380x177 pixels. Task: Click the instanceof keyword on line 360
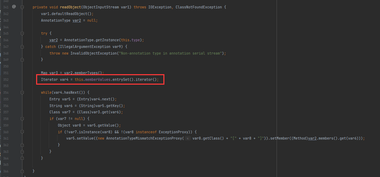146,132
